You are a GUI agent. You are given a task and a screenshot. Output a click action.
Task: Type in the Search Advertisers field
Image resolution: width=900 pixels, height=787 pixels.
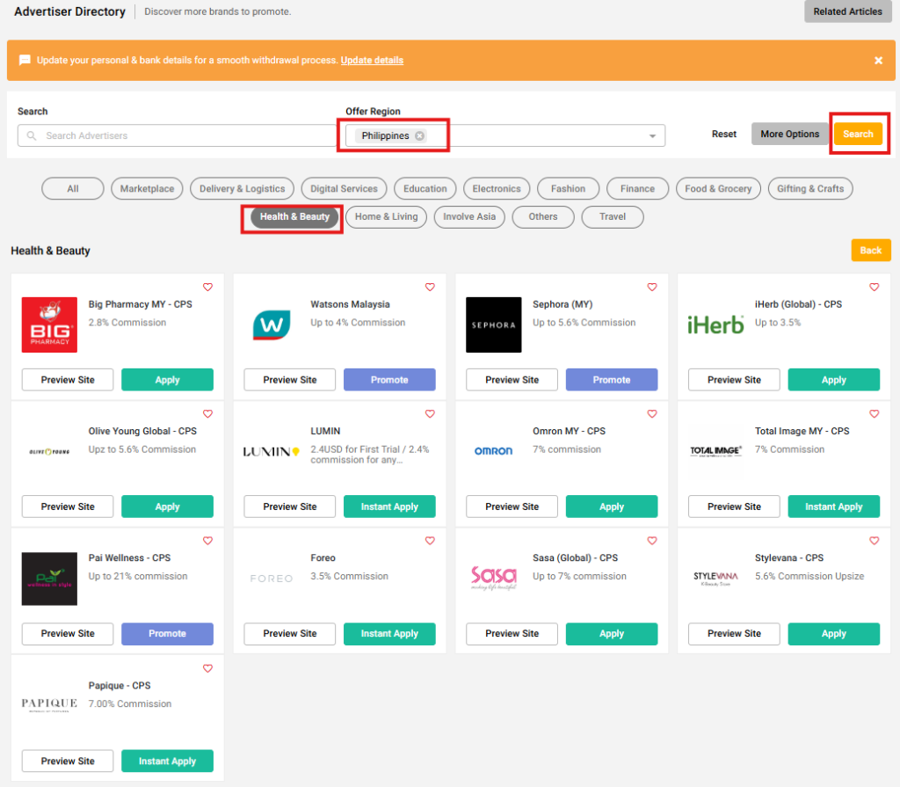point(176,136)
